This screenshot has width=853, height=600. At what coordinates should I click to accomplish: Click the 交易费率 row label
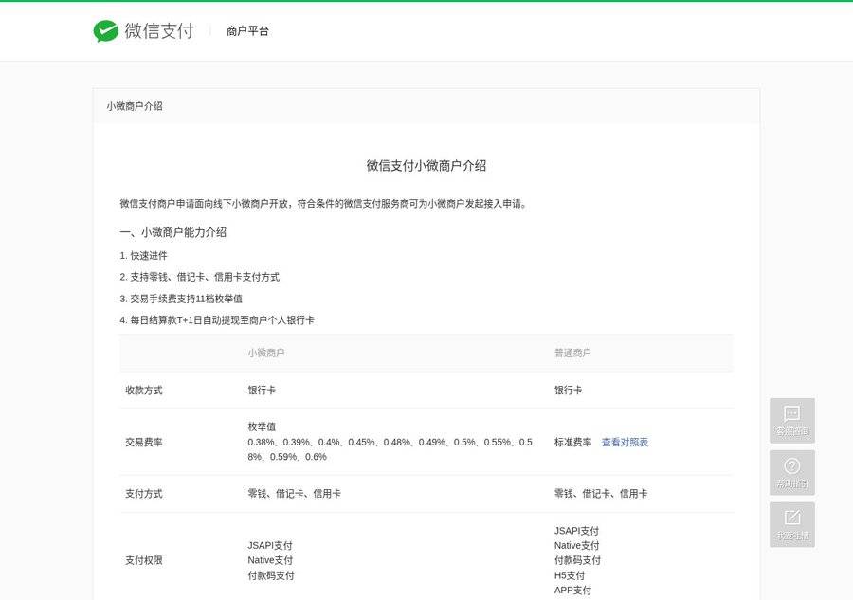click(x=144, y=443)
